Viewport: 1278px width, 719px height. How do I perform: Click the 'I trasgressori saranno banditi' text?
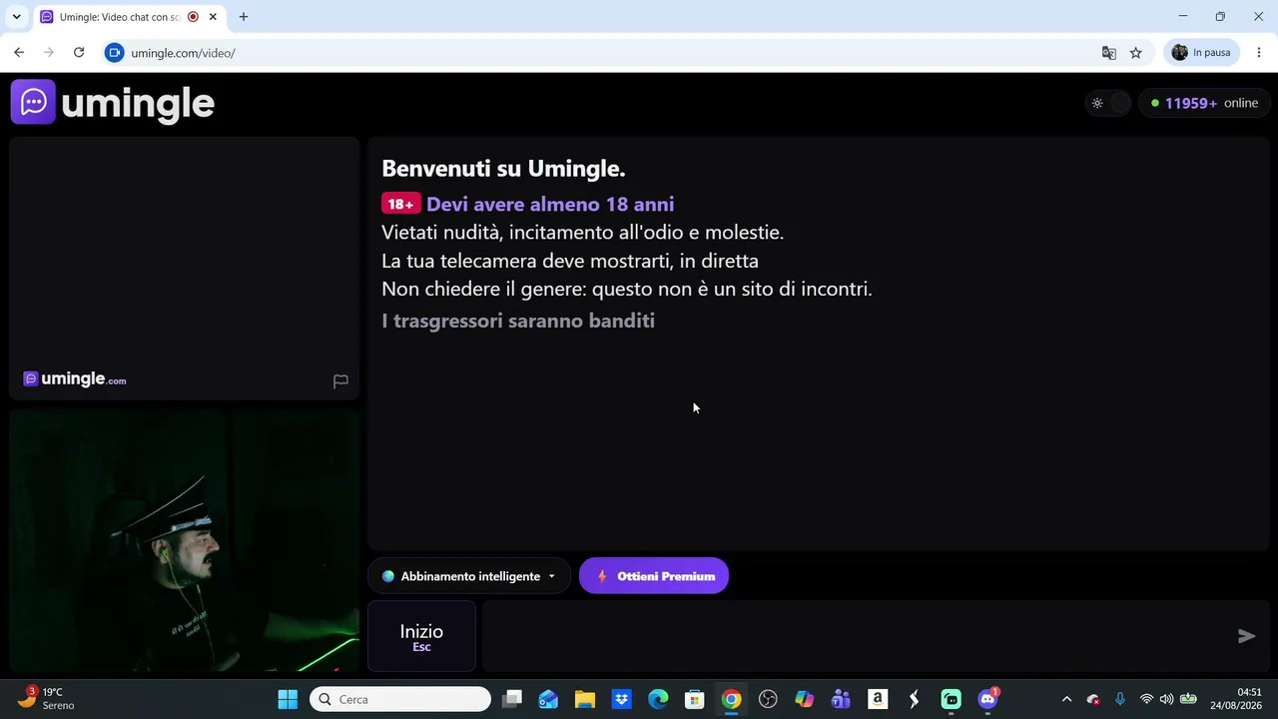click(518, 321)
